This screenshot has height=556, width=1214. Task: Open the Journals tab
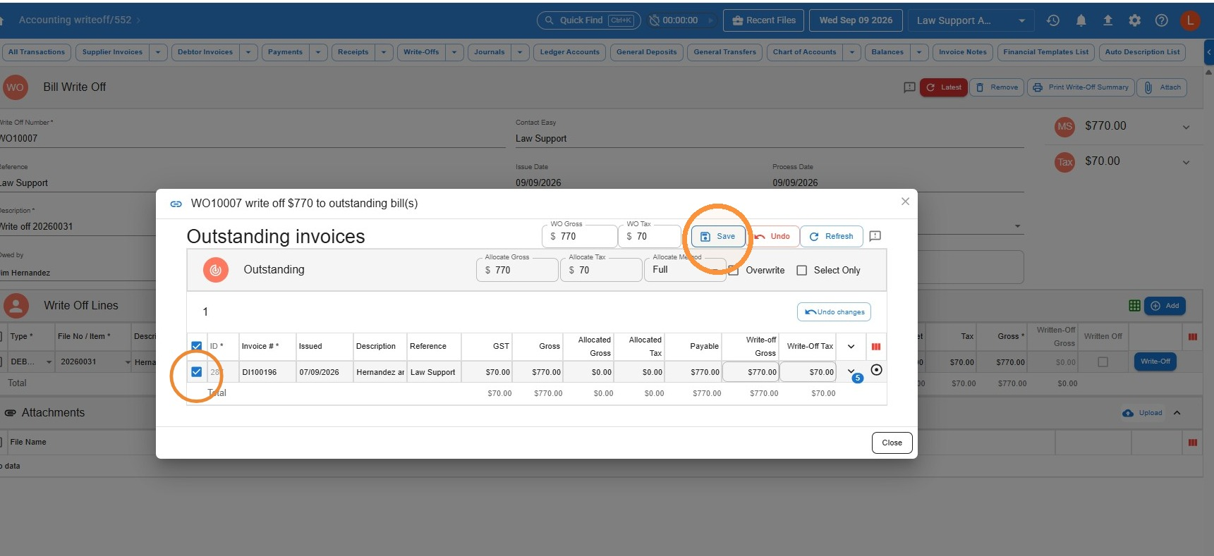[x=490, y=52]
